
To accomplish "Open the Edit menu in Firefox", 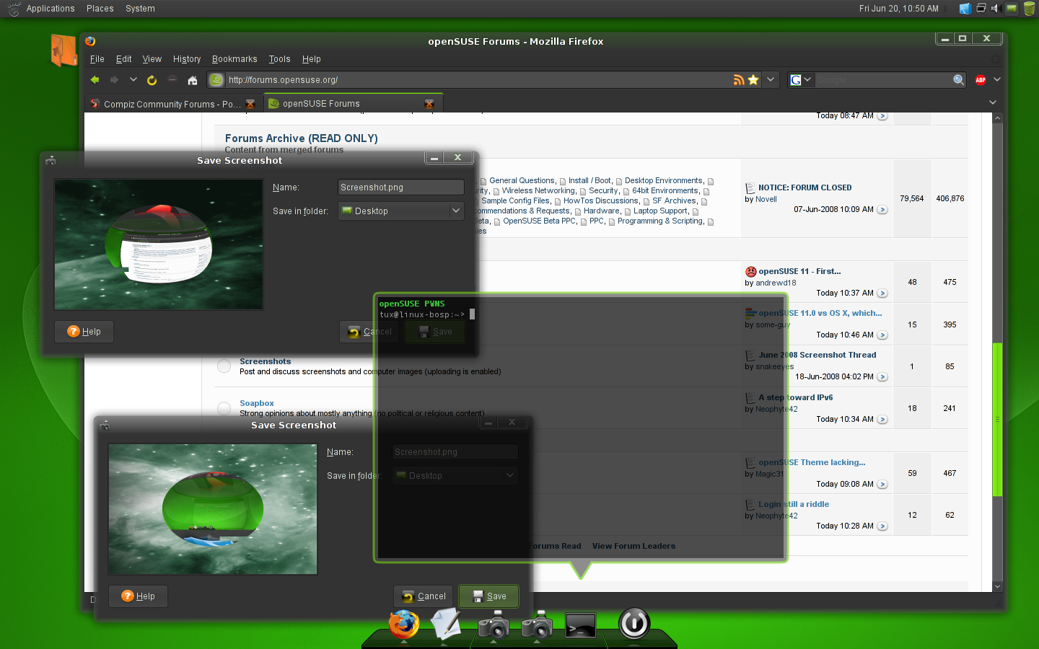I will (124, 59).
